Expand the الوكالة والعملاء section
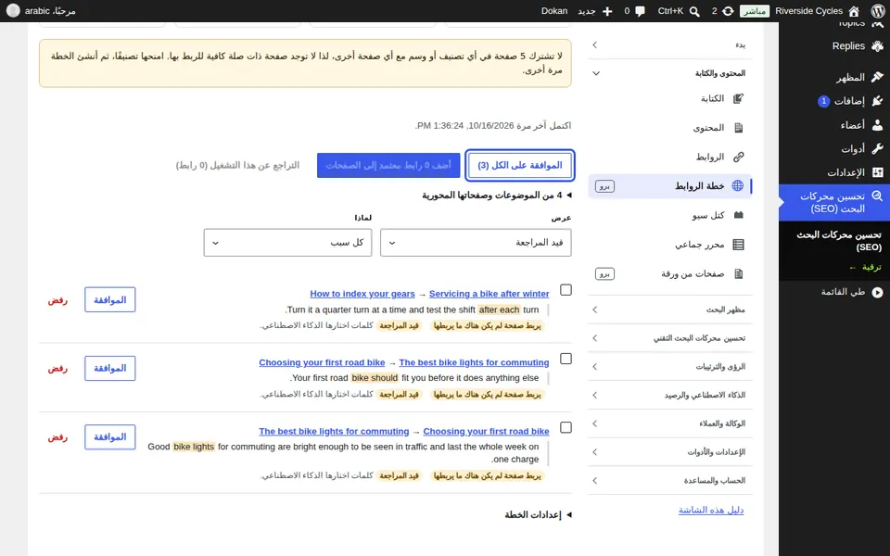Viewport: 890px width, 556px height. (x=669, y=423)
